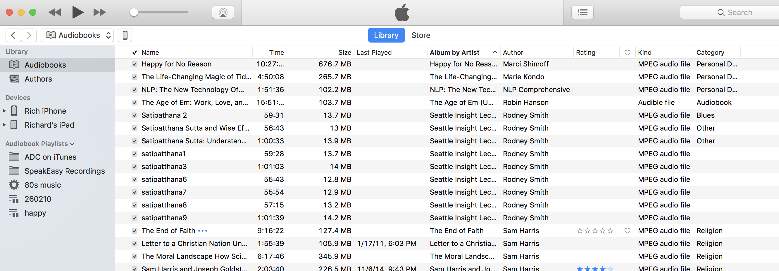Open the Up Next list icon
Image resolution: width=779 pixels, height=271 pixels.
[x=582, y=12]
